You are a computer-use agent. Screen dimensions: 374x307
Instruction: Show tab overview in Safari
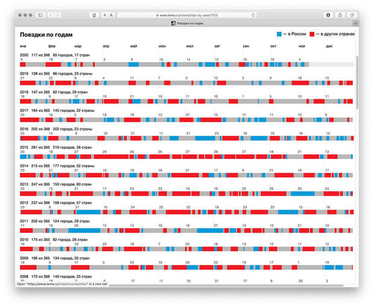point(351,14)
